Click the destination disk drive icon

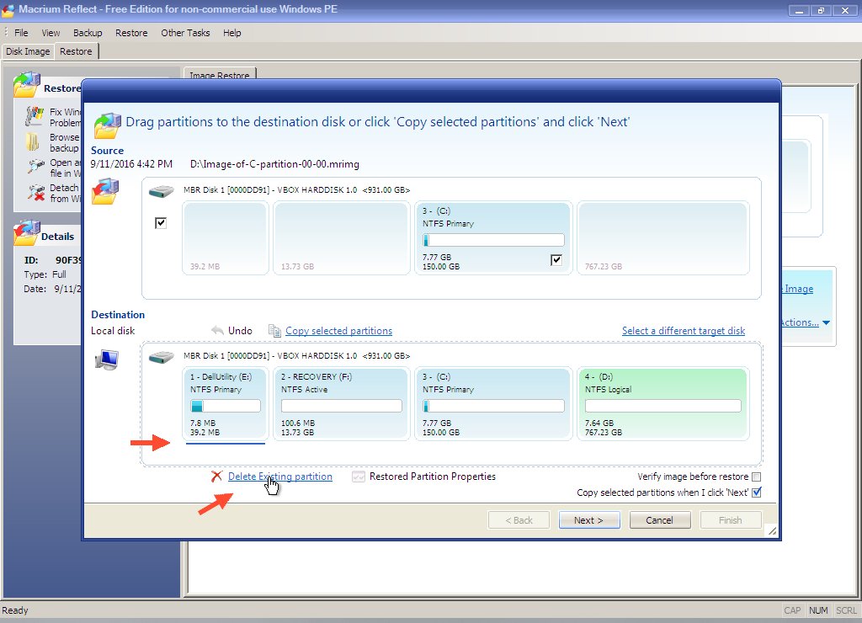pyautogui.click(x=162, y=356)
